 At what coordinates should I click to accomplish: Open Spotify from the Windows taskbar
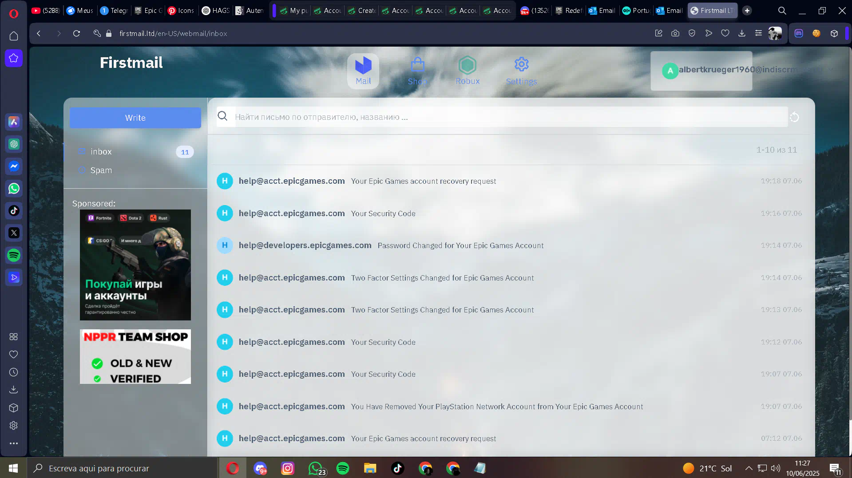tap(343, 468)
